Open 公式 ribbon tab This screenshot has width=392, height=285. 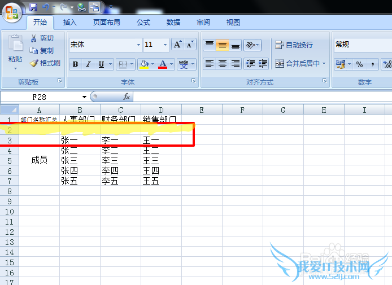coord(143,23)
